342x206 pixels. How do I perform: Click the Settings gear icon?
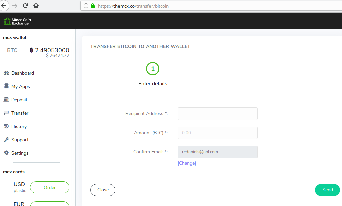pyautogui.click(x=6, y=153)
